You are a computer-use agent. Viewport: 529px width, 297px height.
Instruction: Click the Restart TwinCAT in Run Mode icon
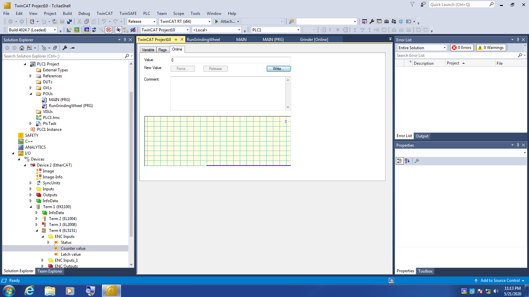coord(77,30)
